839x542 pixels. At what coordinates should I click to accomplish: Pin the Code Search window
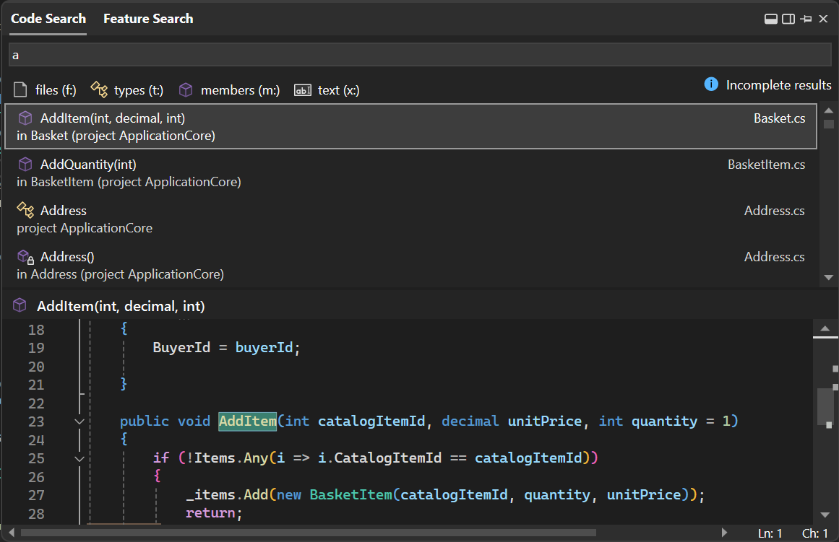click(806, 19)
